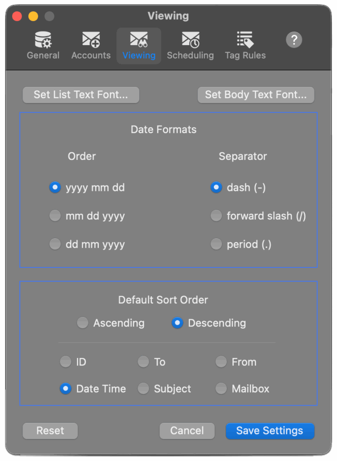Open the Set List Text Font dialog
This screenshot has height=461, width=337.
click(81, 95)
